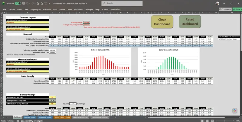Open the Comments pane button
This screenshot has width=242, height=122.
pyautogui.click(x=225, y=9)
